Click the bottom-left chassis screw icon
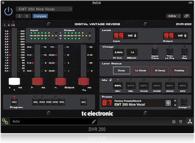This screenshot has width=195, height=143. click(49, 113)
